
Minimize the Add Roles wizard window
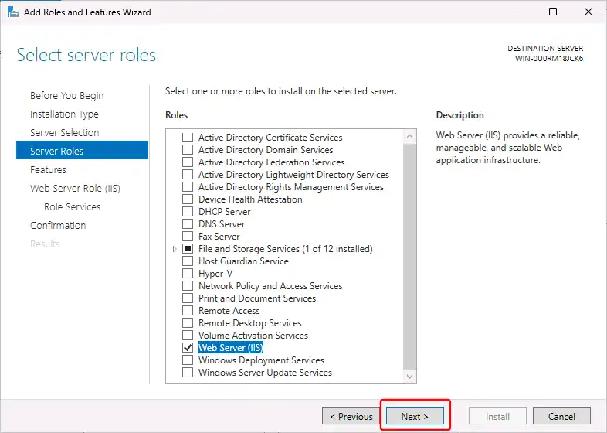pyautogui.click(x=517, y=12)
